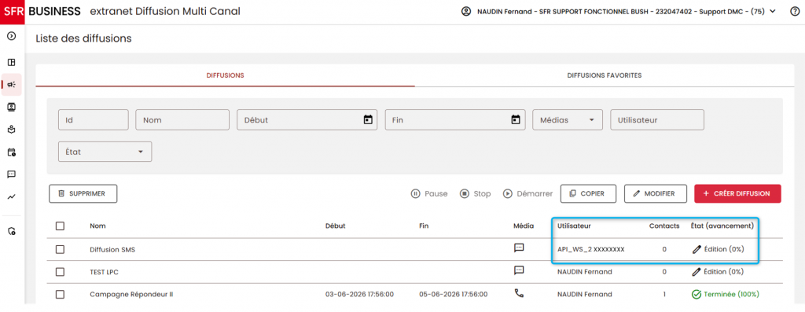805x312 pixels.
Task: Focus the Utilisateur filter field
Action: click(x=657, y=119)
